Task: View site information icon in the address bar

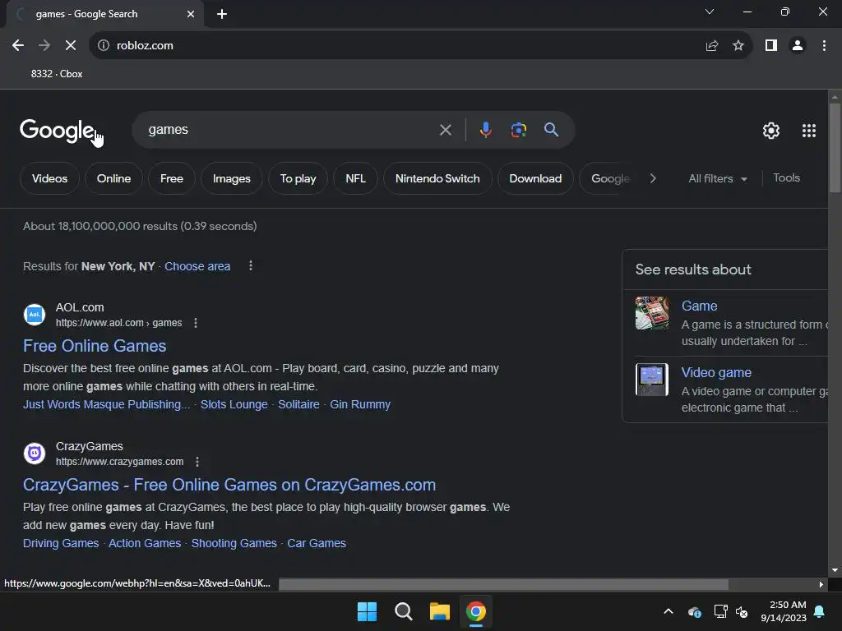Action: pyautogui.click(x=103, y=46)
